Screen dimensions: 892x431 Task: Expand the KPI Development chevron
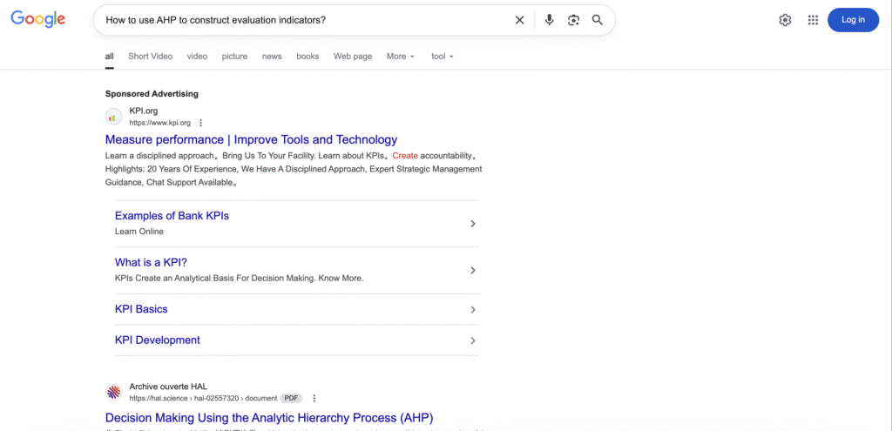pos(473,340)
